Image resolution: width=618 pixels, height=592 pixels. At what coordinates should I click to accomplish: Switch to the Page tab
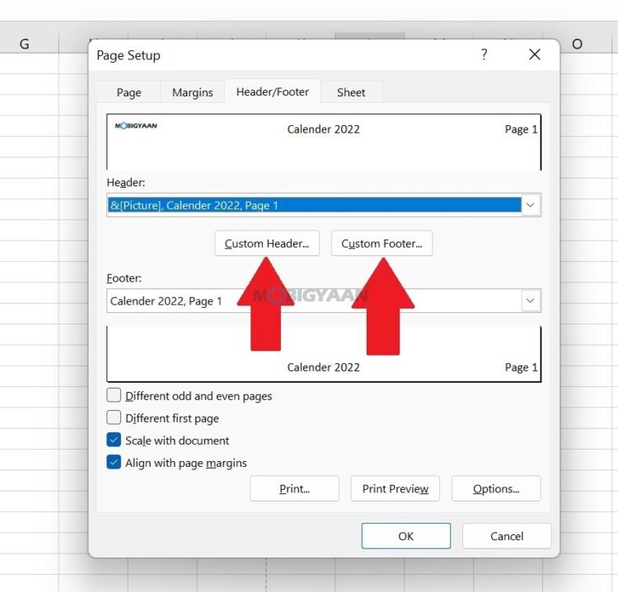tap(129, 92)
